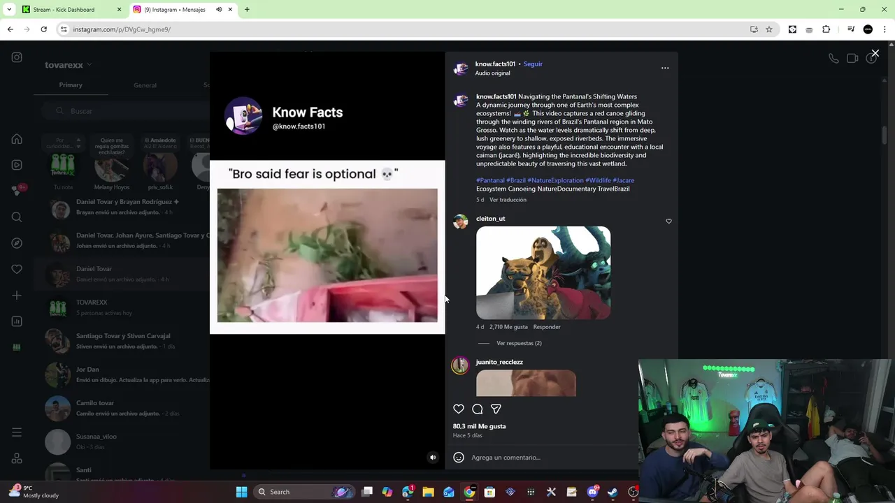Image resolution: width=895 pixels, height=503 pixels.
Task: Open the Susanaa_viloo conversation
Action: tap(122, 442)
